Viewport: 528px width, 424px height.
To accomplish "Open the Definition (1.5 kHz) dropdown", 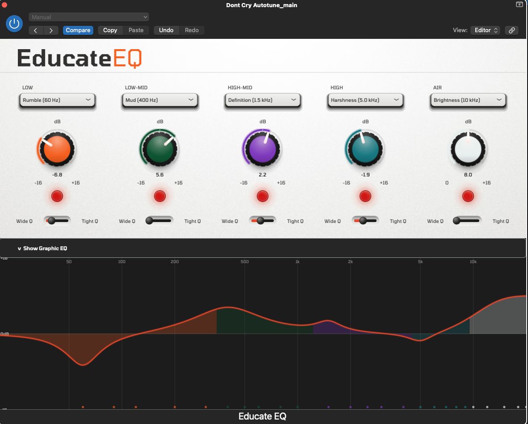I will [x=263, y=101].
